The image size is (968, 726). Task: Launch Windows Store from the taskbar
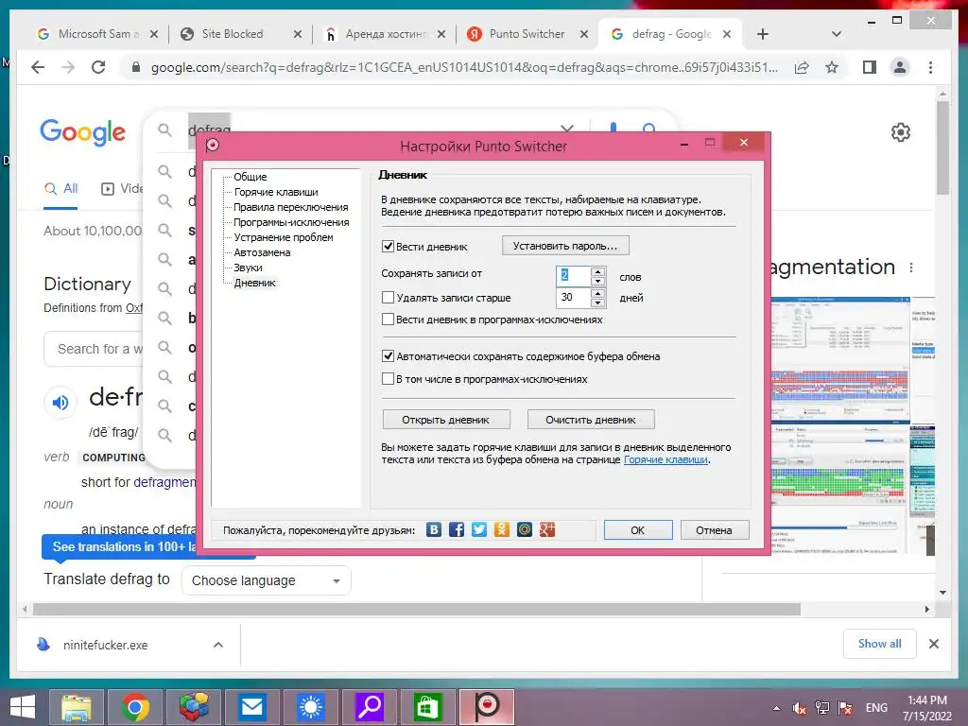point(428,706)
